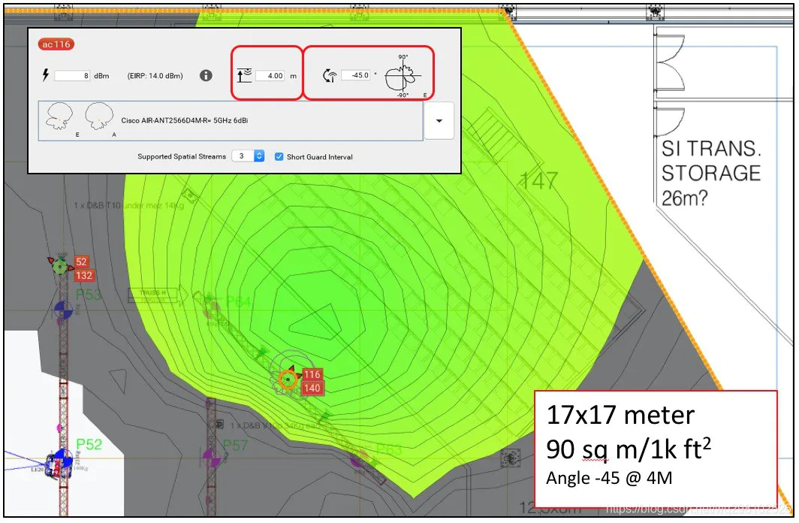
Task: Click the P57 map label
Action: click(235, 445)
